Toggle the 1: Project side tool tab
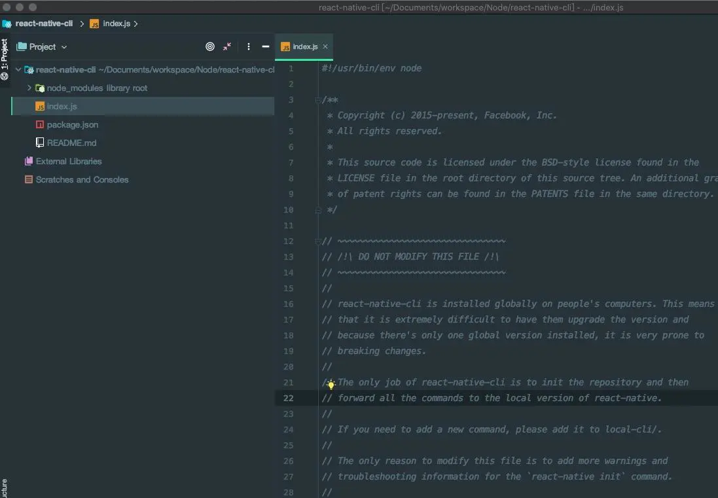Image resolution: width=718 pixels, height=498 pixels. coord(5,59)
